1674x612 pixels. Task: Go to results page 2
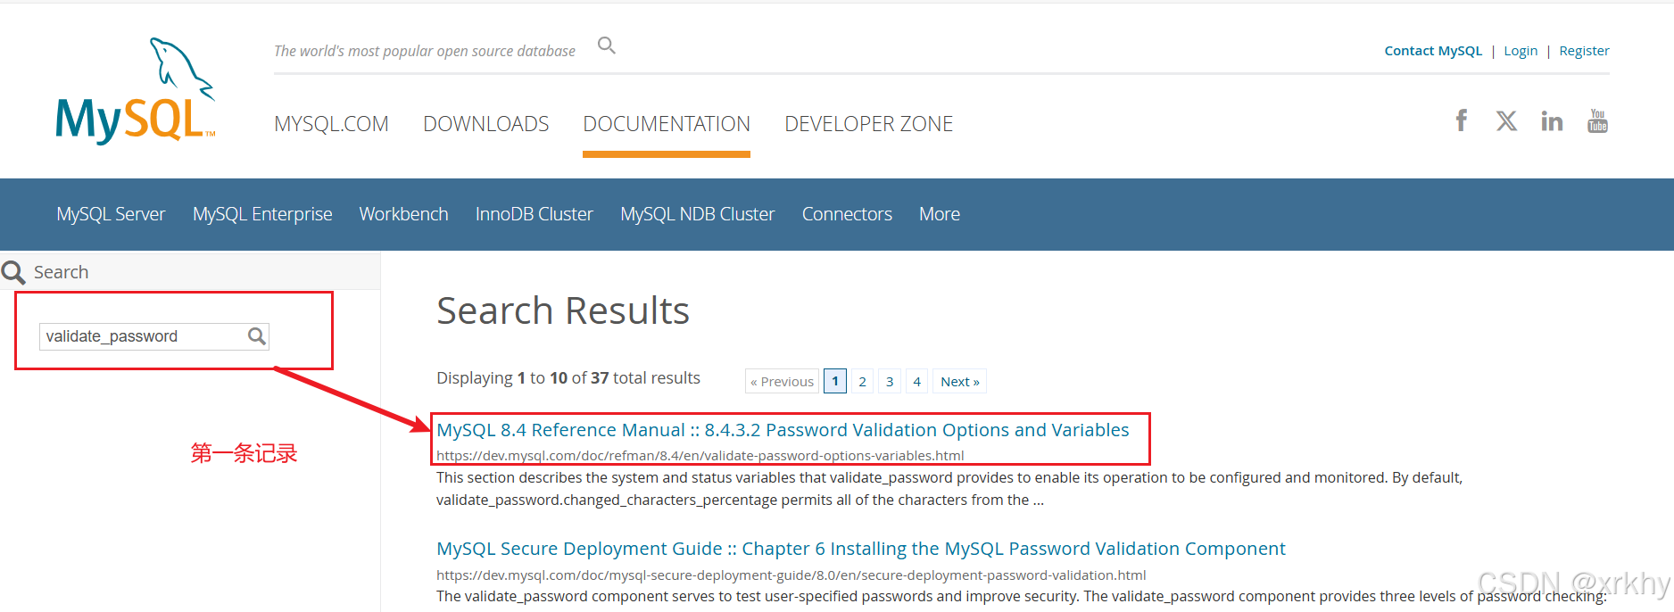click(862, 381)
